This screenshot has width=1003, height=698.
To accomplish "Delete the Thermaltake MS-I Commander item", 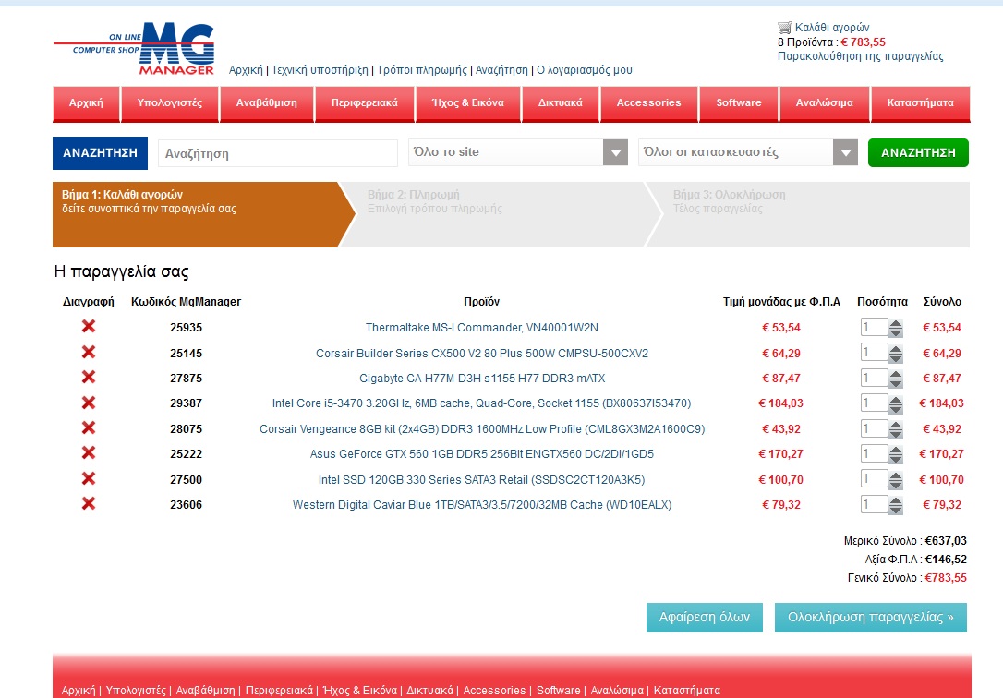I will point(89,327).
